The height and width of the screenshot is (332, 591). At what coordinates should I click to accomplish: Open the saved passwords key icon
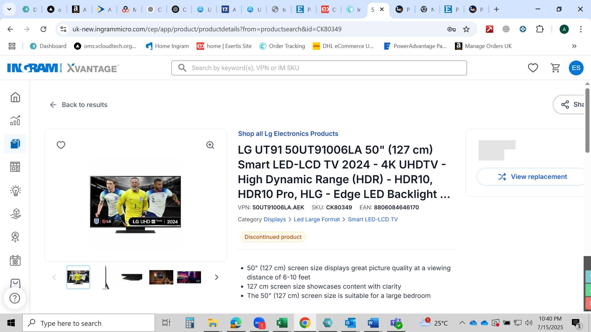[x=452, y=29]
